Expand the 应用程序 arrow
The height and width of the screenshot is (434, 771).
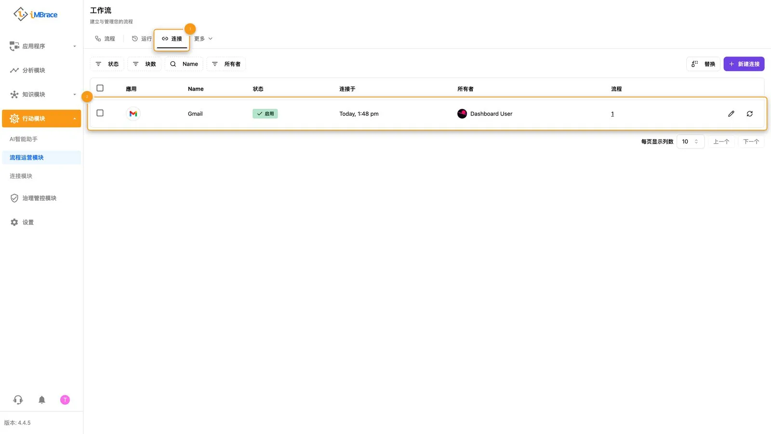tap(75, 46)
